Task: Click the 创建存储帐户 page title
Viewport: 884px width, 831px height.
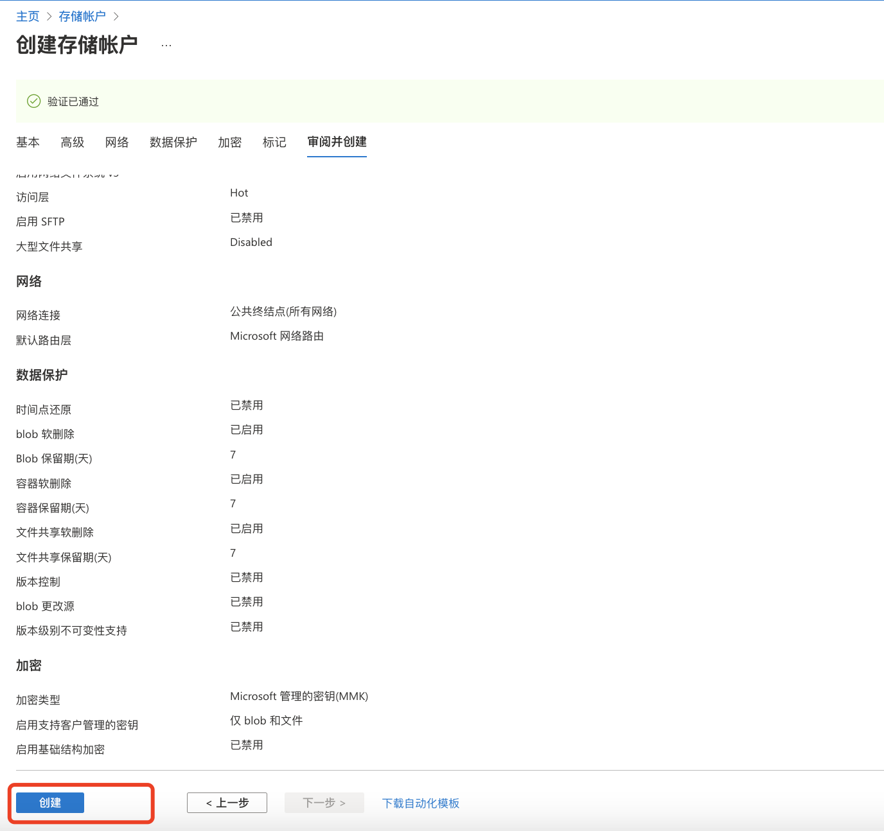Action: 77,45
